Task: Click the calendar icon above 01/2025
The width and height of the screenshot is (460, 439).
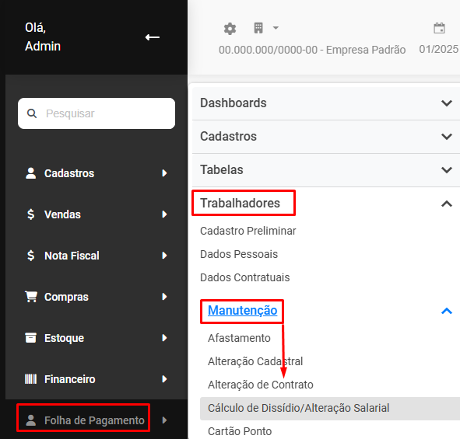Action: pos(439,28)
